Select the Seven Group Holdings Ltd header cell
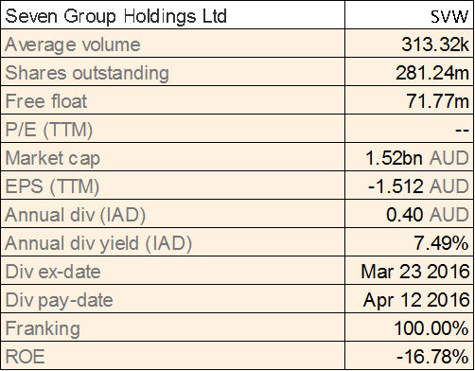The width and height of the screenshot is (475, 371). (172, 15)
